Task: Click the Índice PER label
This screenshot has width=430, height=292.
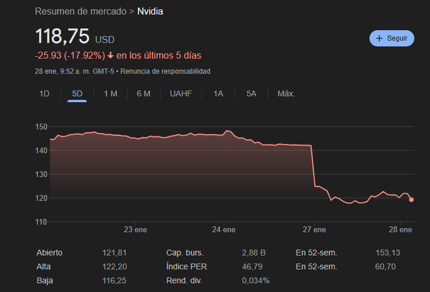Action: [x=186, y=266]
